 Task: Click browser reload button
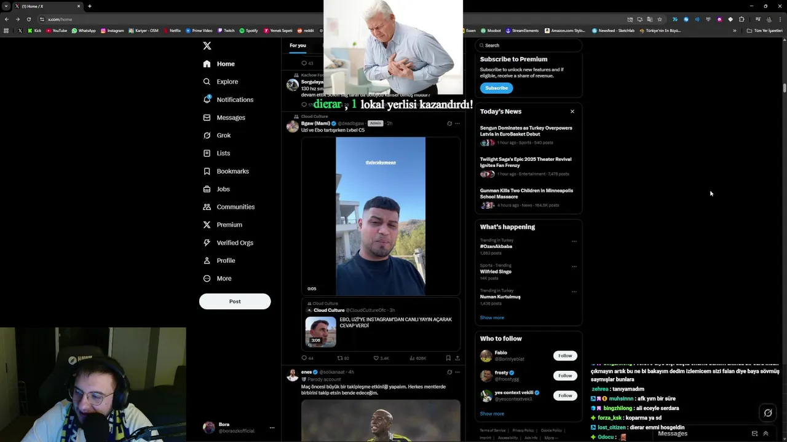coord(28,19)
